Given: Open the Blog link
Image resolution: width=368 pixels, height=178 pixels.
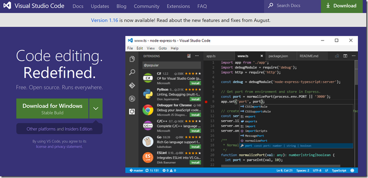Looking at the screenshot, I should (x=121, y=6).
